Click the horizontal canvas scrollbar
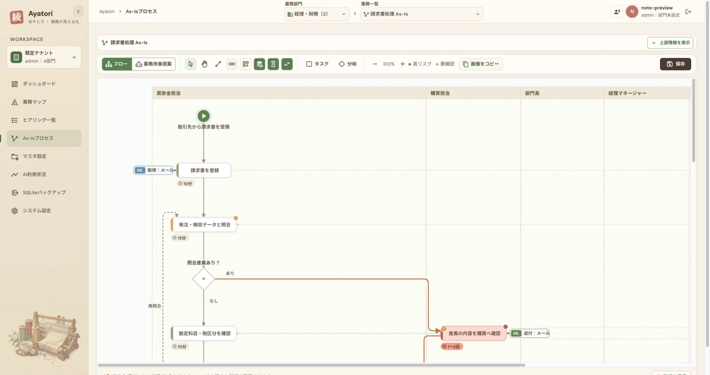The image size is (710, 375). (x=312, y=365)
